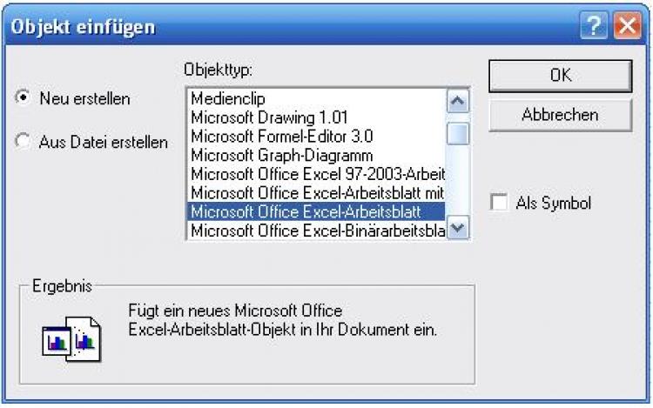Click the Abbrechen button
This screenshot has width=653, height=408.
(560, 115)
